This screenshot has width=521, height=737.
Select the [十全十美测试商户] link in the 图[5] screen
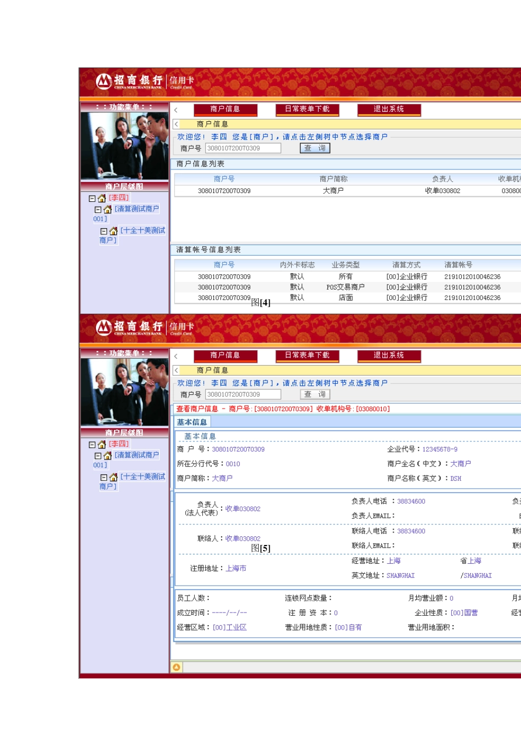(x=132, y=481)
